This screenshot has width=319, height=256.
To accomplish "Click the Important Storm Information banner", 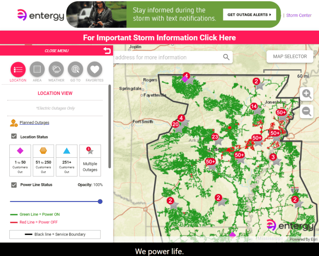I will 159,37.
